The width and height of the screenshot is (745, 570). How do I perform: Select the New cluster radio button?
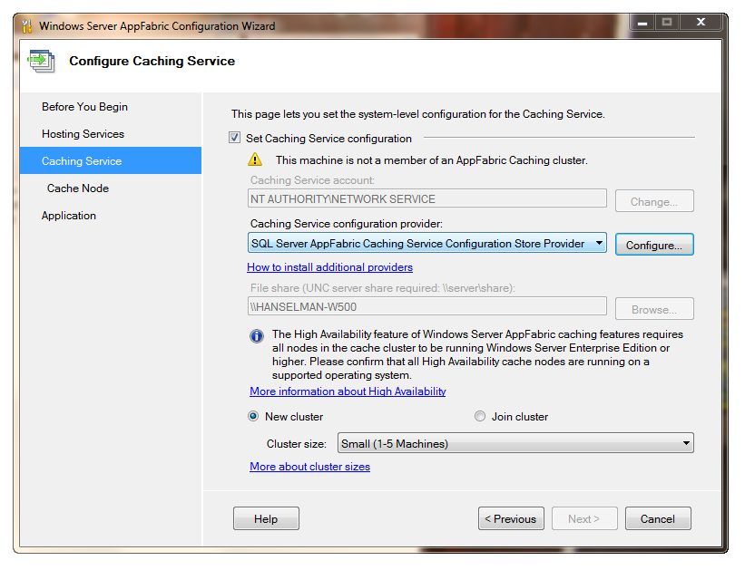(253, 416)
